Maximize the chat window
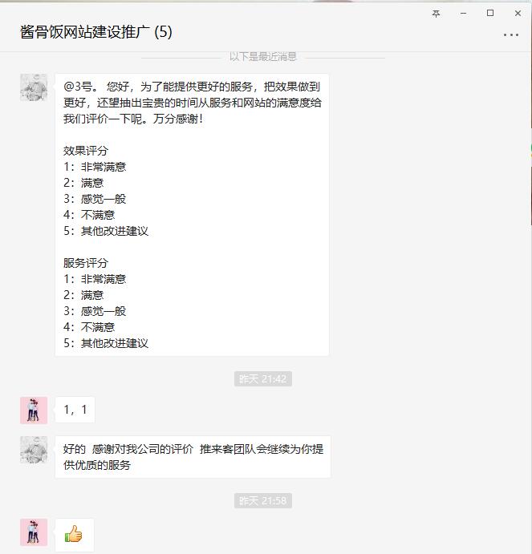 [490, 13]
